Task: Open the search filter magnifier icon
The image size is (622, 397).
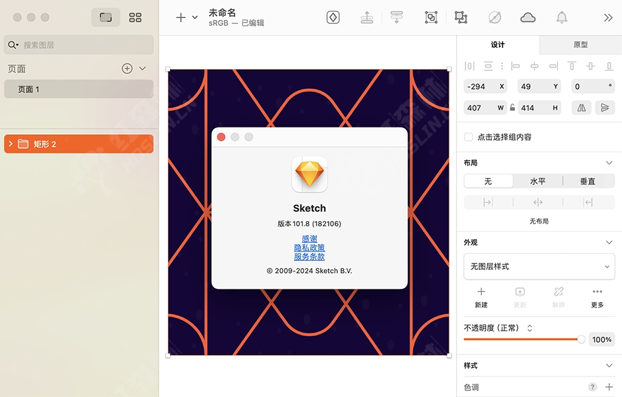Action: [13, 45]
